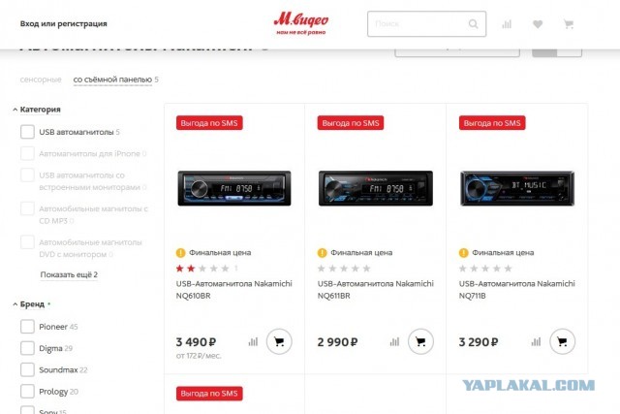Check Автомагнитолы для iPhone checkbox
This screenshot has width=620, height=414.
coord(27,153)
